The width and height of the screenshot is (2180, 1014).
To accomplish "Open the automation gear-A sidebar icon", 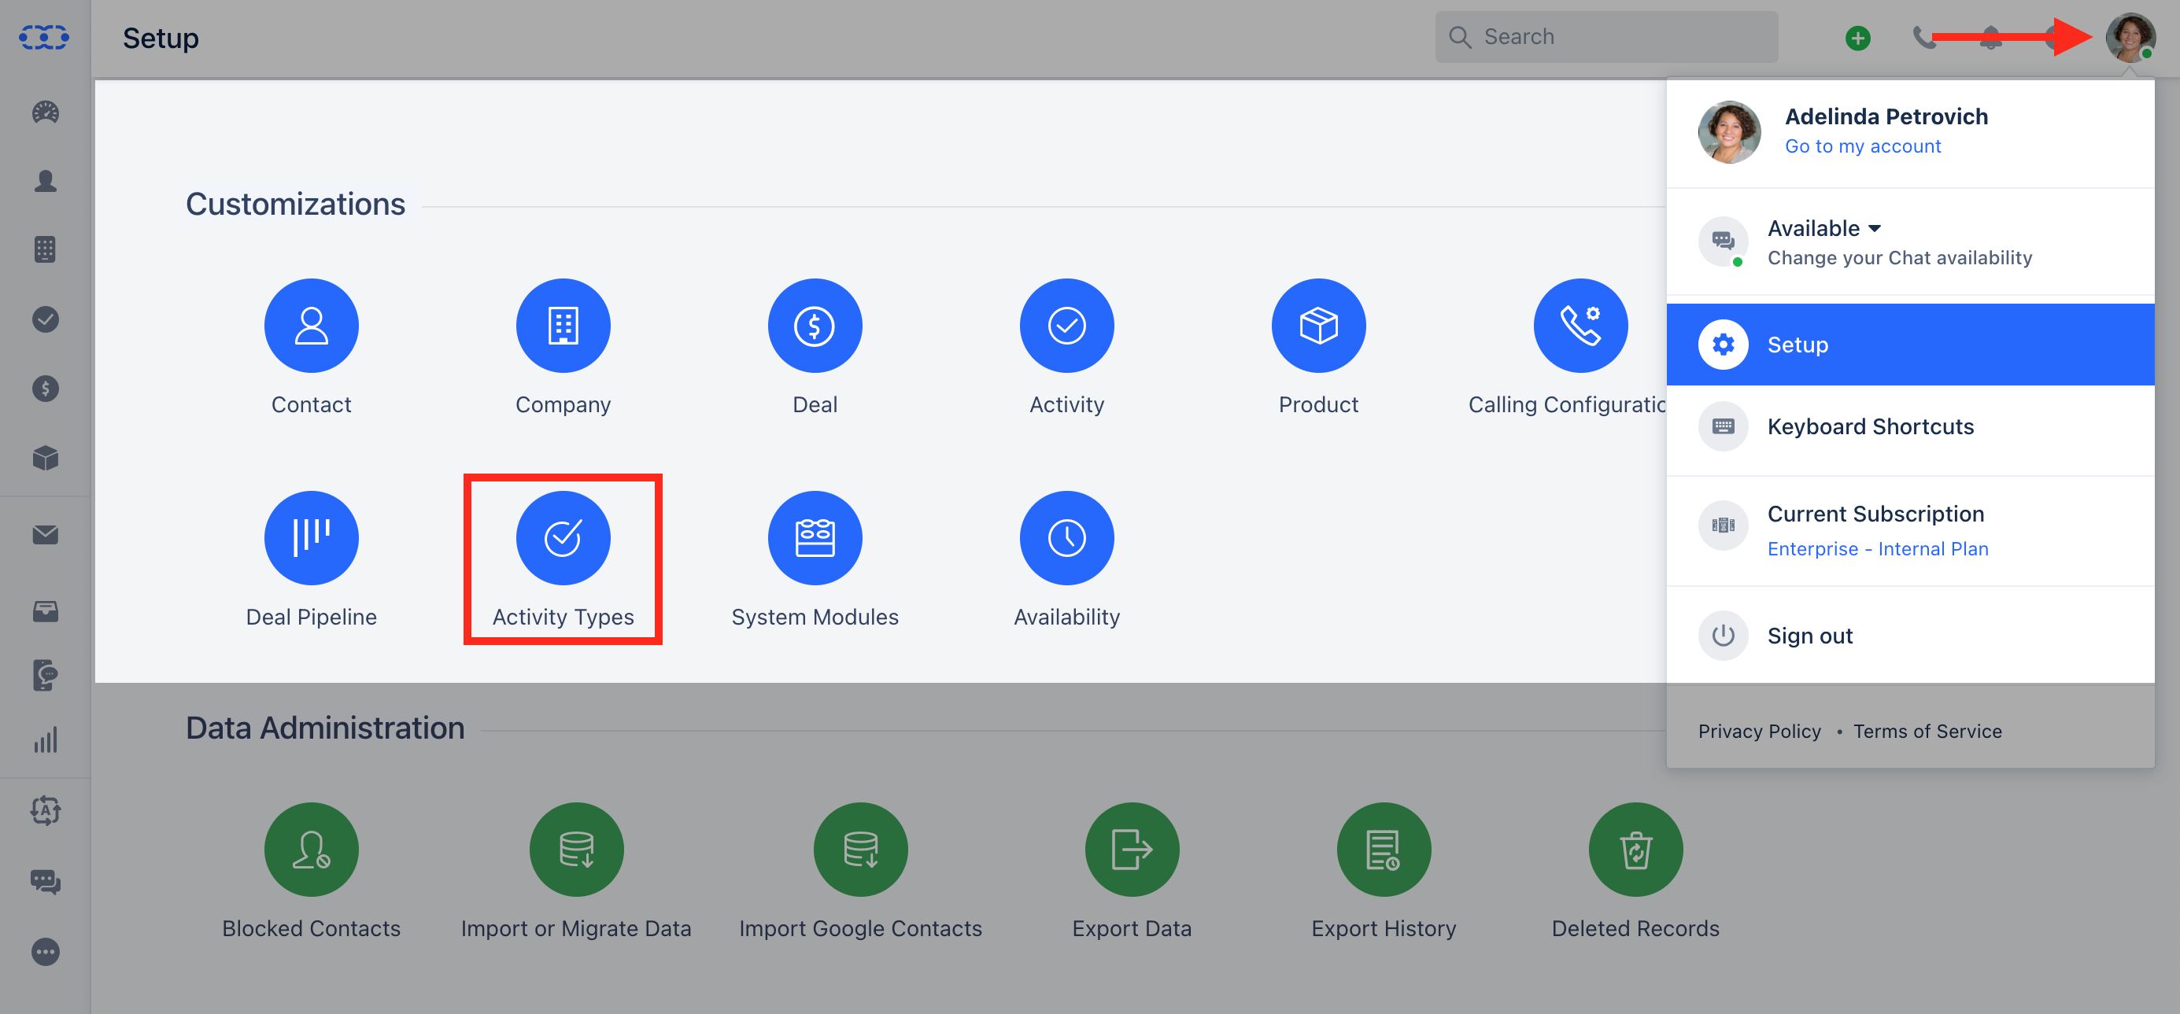I will point(45,810).
